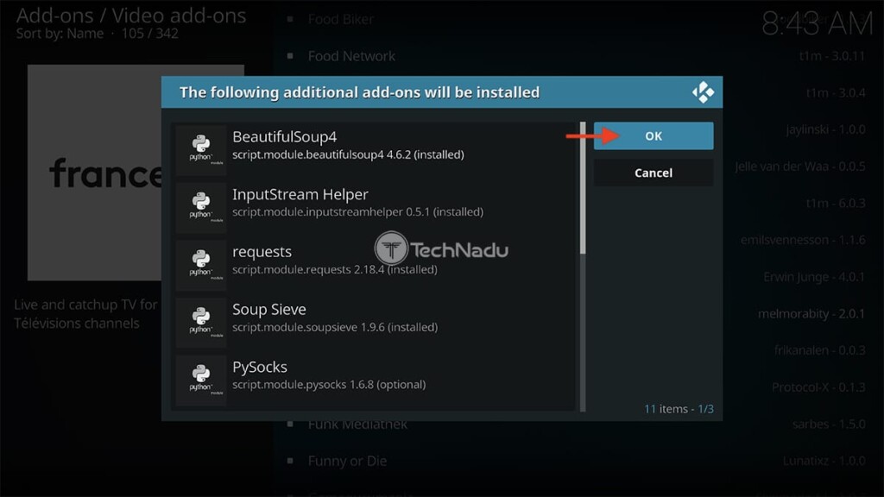This screenshot has width=884, height=497.
Task: Click script.module.inputstreamhelper 0.5.1 version text
Action: pos(357,212)
